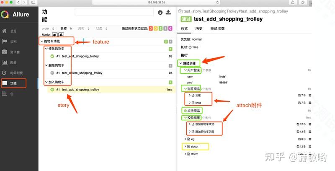Collapse the 加入购物车 story node
This screenshot has width=335, height=171.
tap(46, 82)
